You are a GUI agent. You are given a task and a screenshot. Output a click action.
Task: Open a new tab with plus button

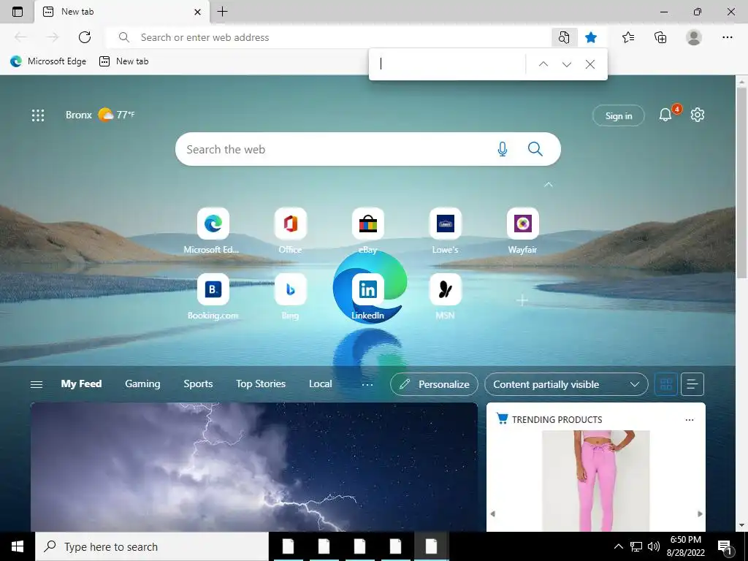pos(222,12)
